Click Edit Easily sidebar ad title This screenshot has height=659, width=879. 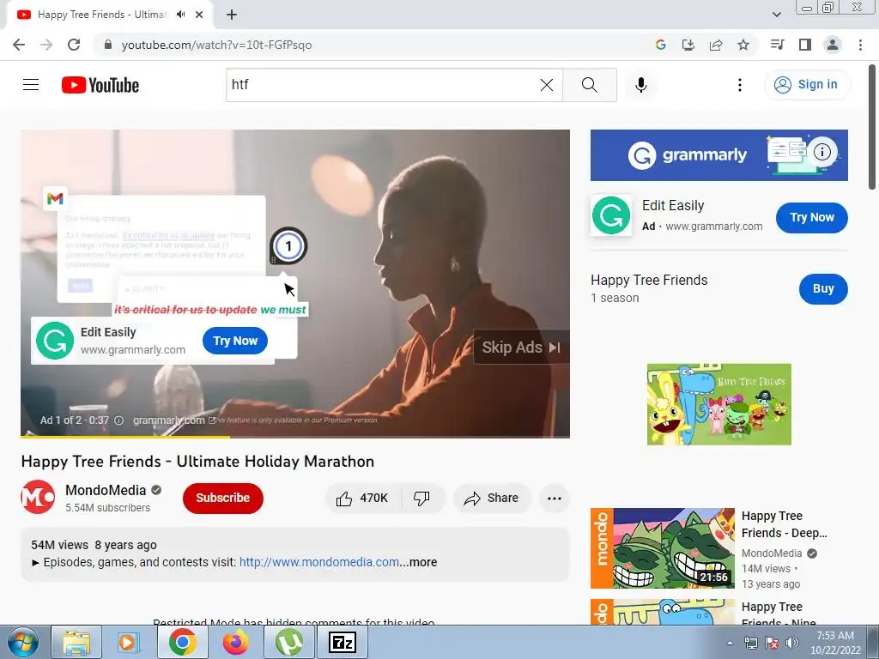673,206
